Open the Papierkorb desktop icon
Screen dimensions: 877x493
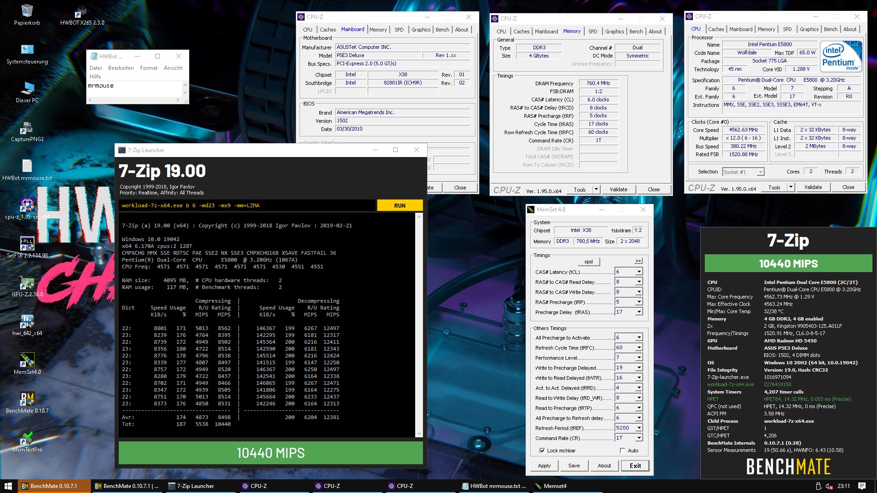click(x=27, y=14)
